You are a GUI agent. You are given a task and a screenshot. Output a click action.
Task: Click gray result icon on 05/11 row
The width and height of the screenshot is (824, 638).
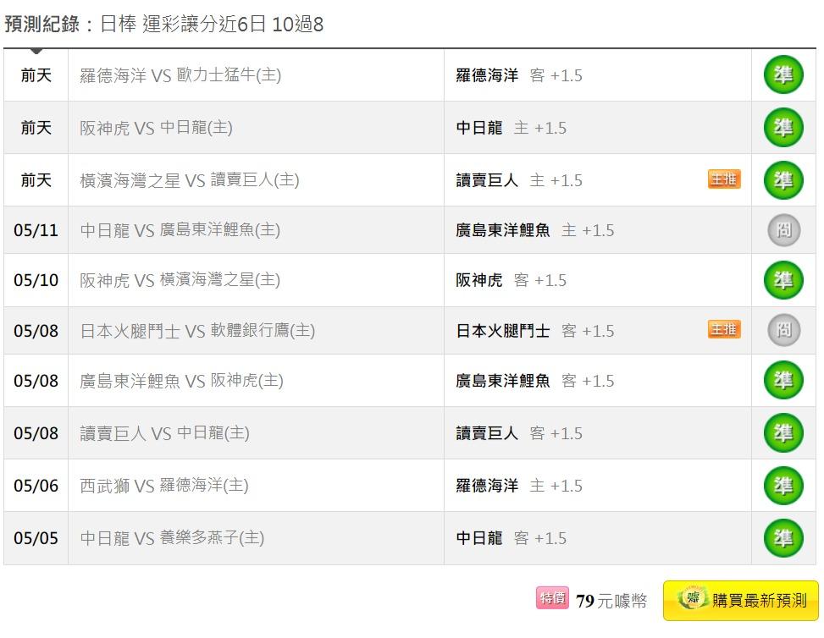(x=783, y=230)
